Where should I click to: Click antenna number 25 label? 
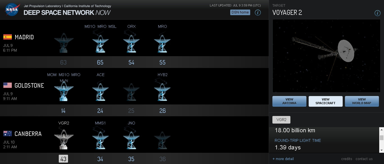131,111
